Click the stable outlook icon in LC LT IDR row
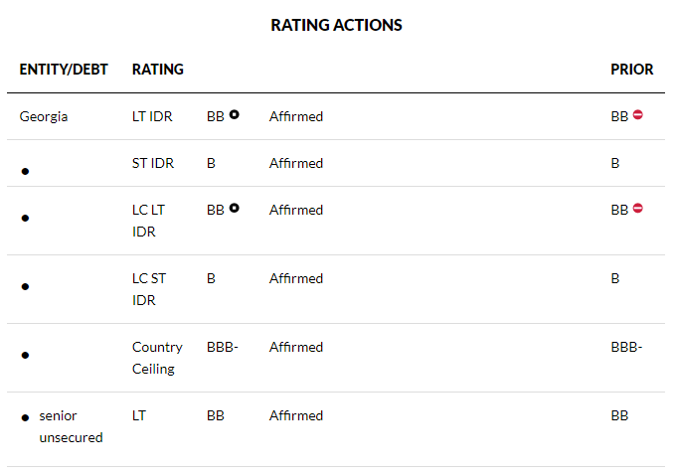 (235, 209)
